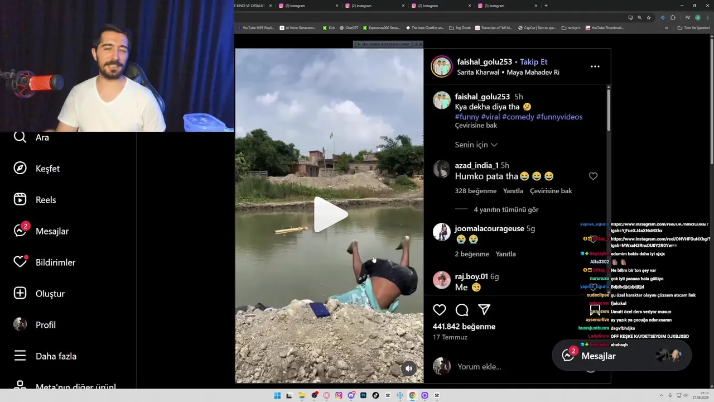The image size is (714, 402).
Task: Click the share paper-plane icon
Action: pos(484,310)
